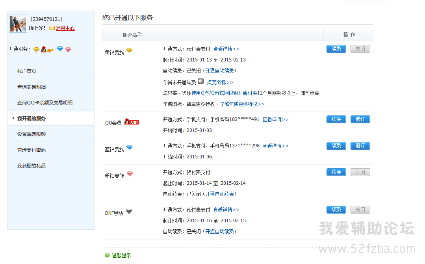The width and height of the screenshot is (425, 264).
Task: Click the date range 2015-01-16 至 2015-02-15
Action: point(216,221)
